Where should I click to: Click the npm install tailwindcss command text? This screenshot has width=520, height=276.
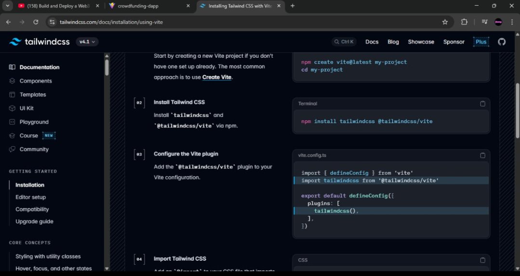[367, 122]
